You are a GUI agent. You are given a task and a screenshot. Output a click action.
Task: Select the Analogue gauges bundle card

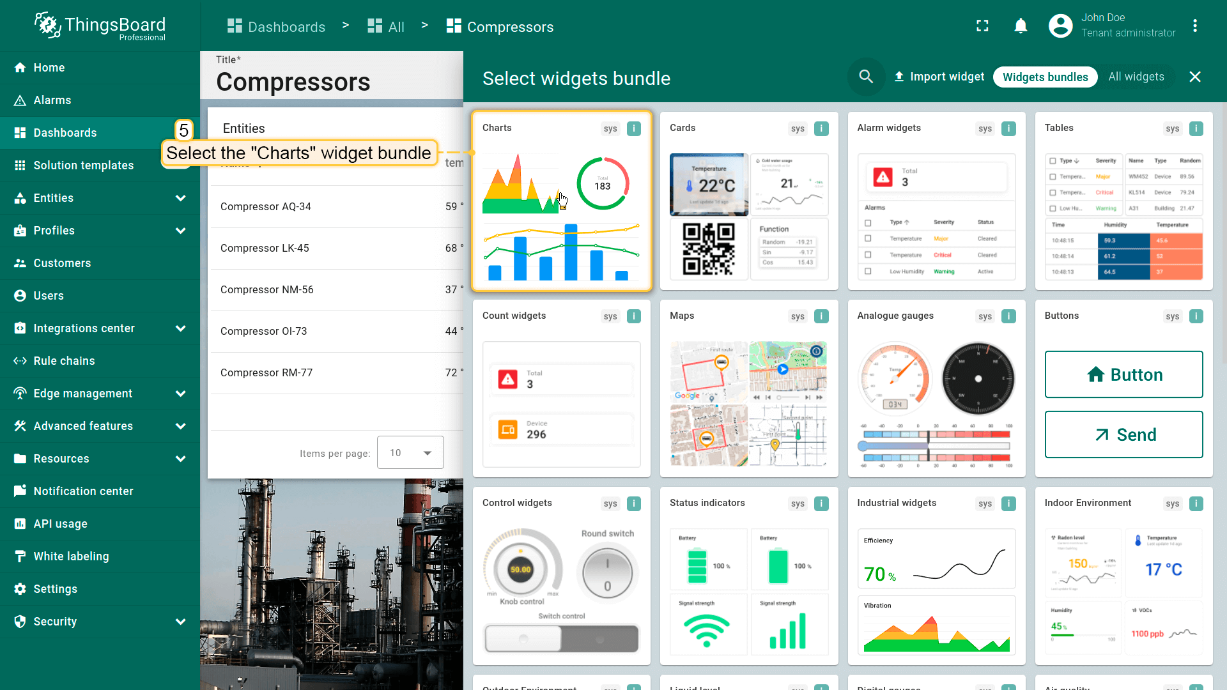[936, 388]
